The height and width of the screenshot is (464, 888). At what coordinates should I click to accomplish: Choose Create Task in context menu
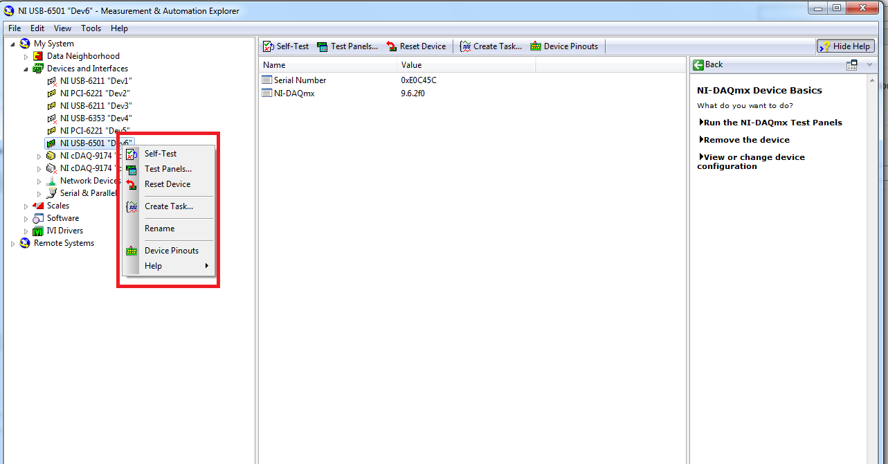coord(169,206)
